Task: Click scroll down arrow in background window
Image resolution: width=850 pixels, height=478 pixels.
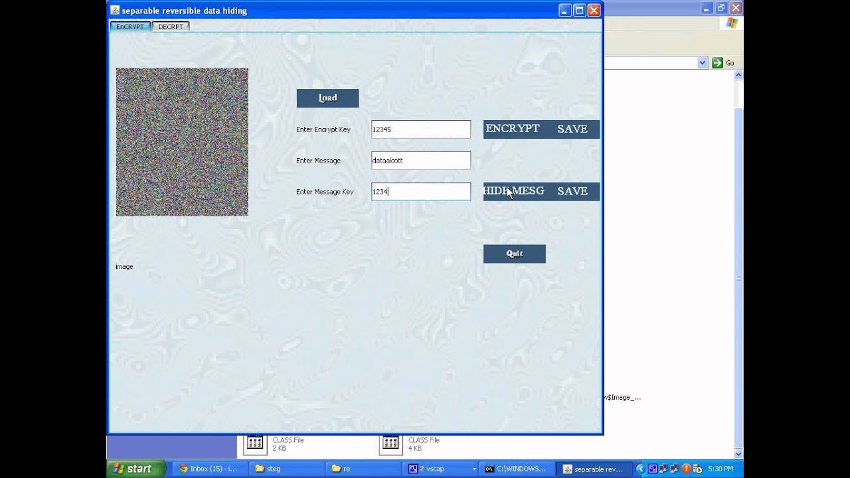Action: point(738,454)
